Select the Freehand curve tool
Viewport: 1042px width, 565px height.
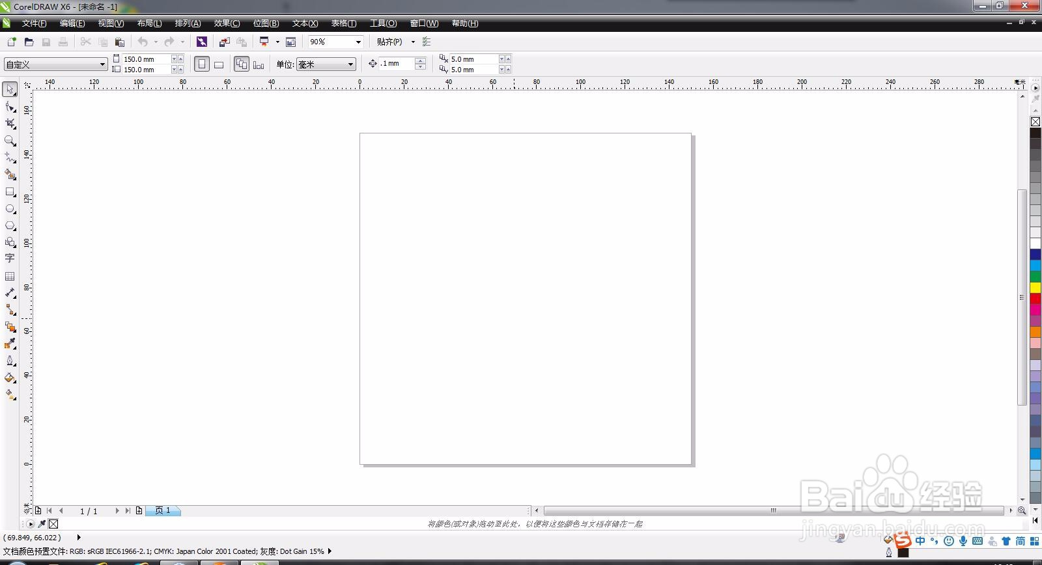coord(10,158)
